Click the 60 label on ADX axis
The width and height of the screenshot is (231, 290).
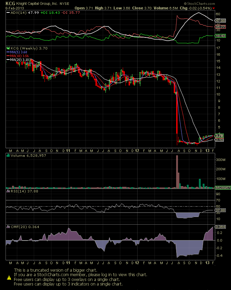(218, 14)
